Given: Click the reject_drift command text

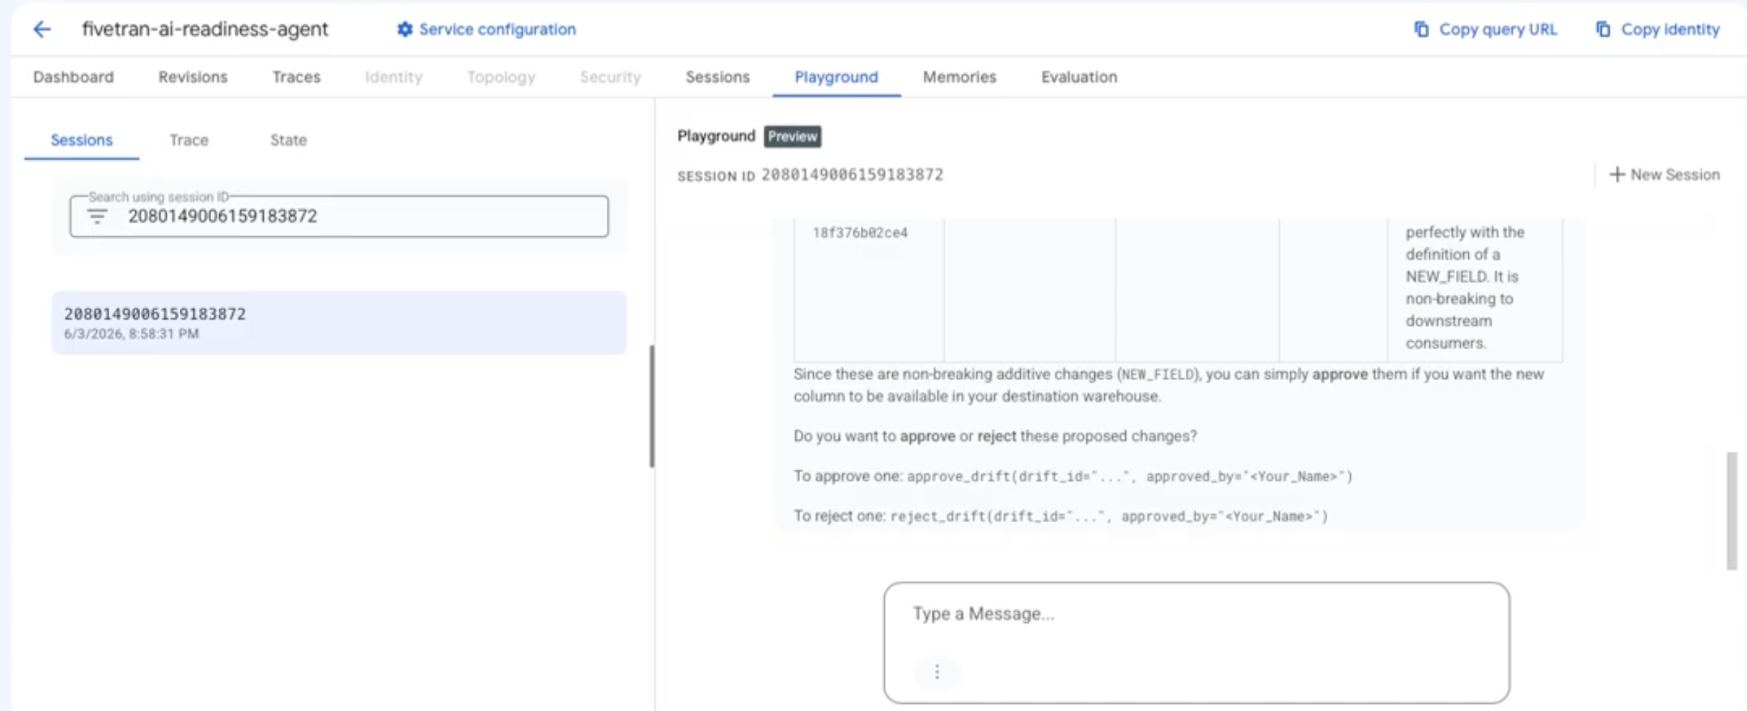Looking at the screenshot, I should [1109, 516].
